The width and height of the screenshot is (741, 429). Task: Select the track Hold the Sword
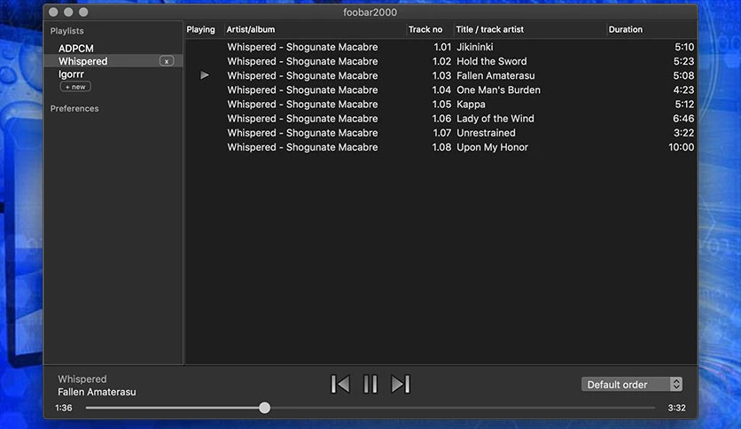click(x=491, y=61)
